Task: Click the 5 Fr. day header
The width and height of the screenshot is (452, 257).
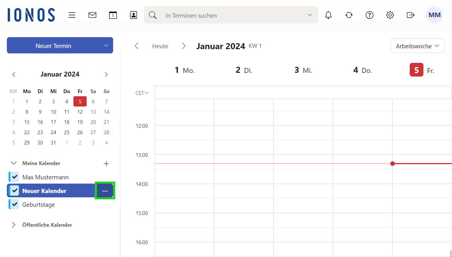Action: (x=422, y=70)
